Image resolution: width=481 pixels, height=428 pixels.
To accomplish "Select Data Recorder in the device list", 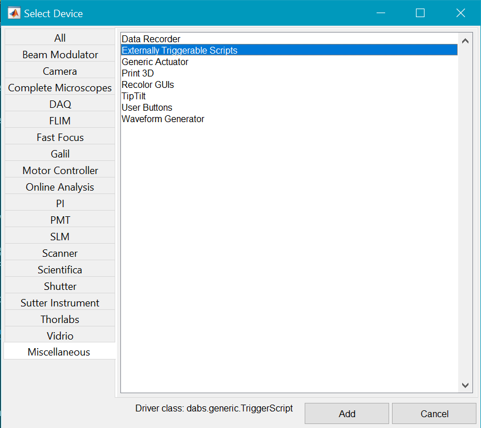I will click(x=151, y=39).
